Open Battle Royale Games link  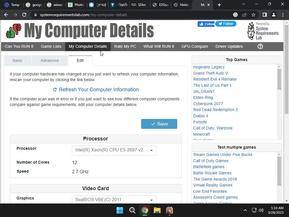[x=212, y=173]
